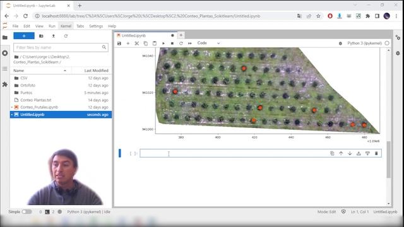Bookmark this page with the star icon

(318, 16)
